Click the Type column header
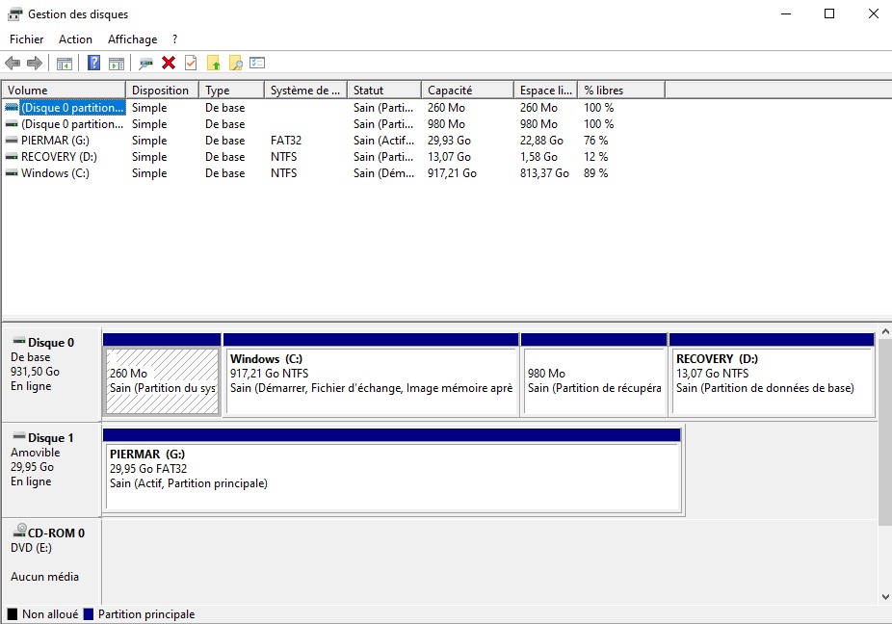This screenshot has width=892, height=624. (232, 91)
